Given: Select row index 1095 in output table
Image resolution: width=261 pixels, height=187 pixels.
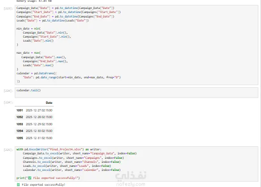Looking at the screenshot, I should (20, 138).
